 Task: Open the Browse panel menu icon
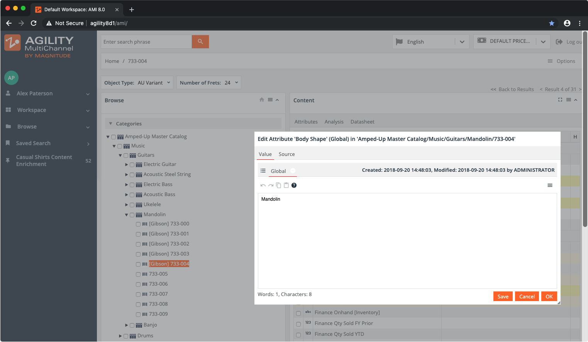(x=270, y=100)
